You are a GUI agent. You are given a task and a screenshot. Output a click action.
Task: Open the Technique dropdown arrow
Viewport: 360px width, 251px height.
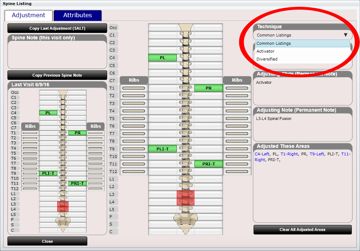click(345, 35)
